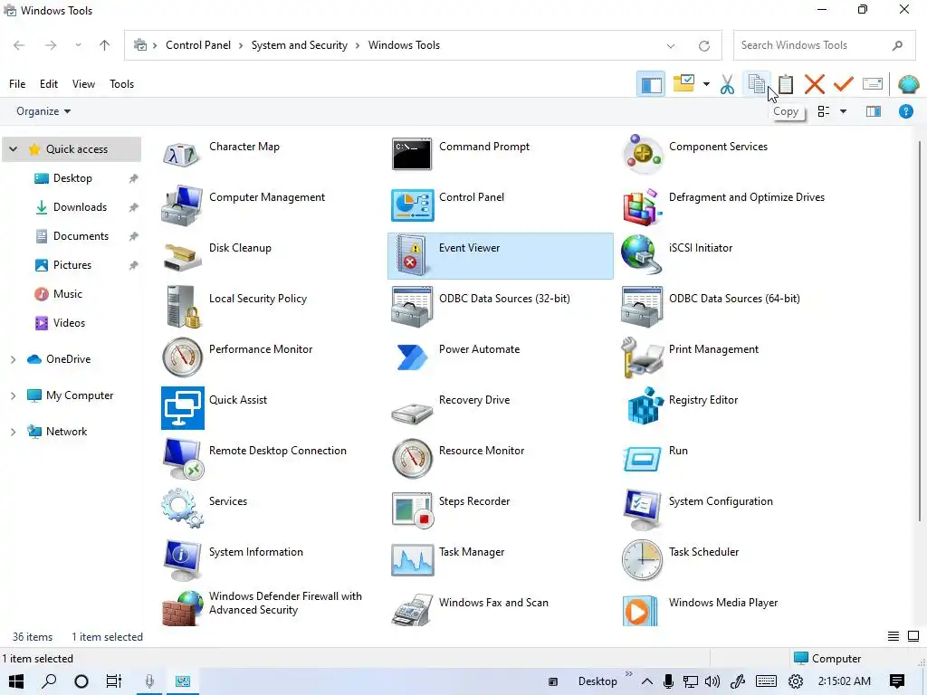Click the vertical scrollbar of file list

coord(920,331)
